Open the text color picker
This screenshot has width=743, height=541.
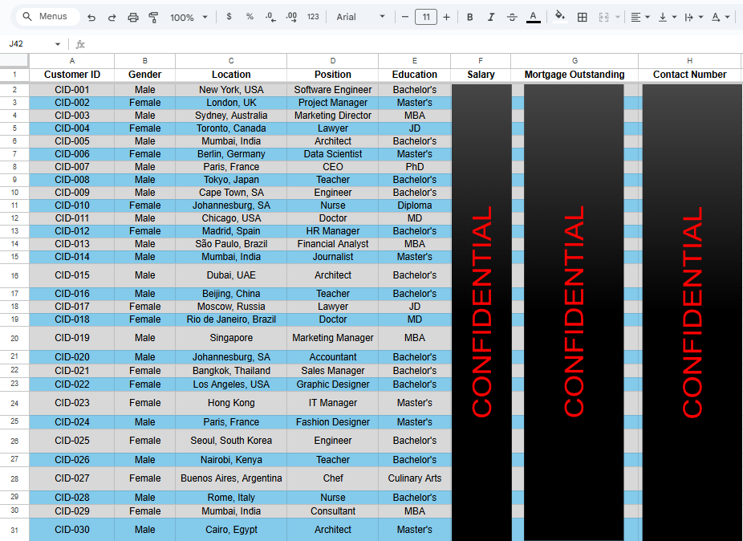[533, 17]
